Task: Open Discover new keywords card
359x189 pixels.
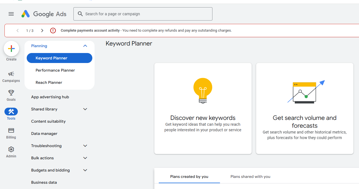Action: [x=203, y=109]
